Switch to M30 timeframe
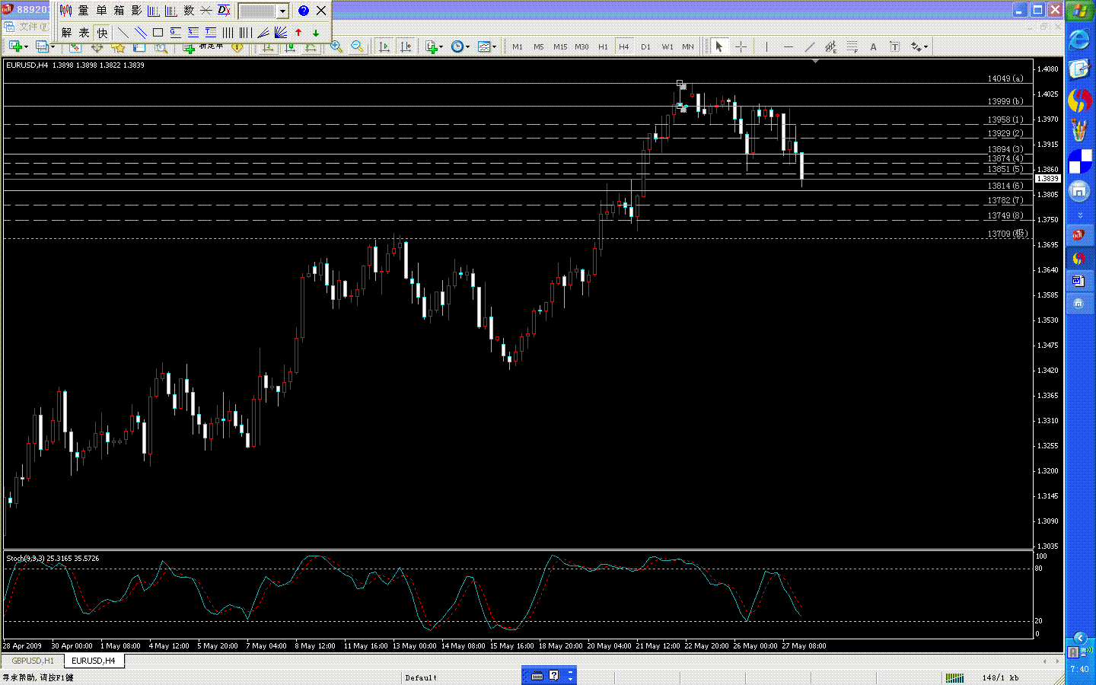This screenshot has height=685, width=1096. (581, 47)
